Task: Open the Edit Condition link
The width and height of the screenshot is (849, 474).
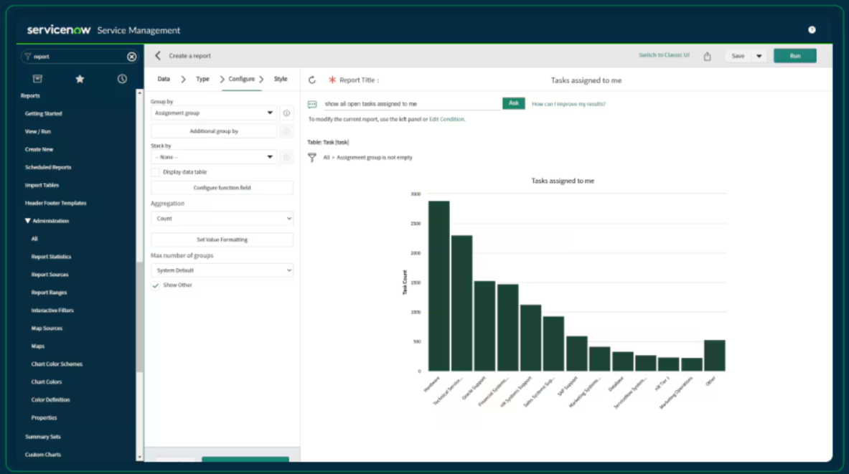Action: (446, 119)
